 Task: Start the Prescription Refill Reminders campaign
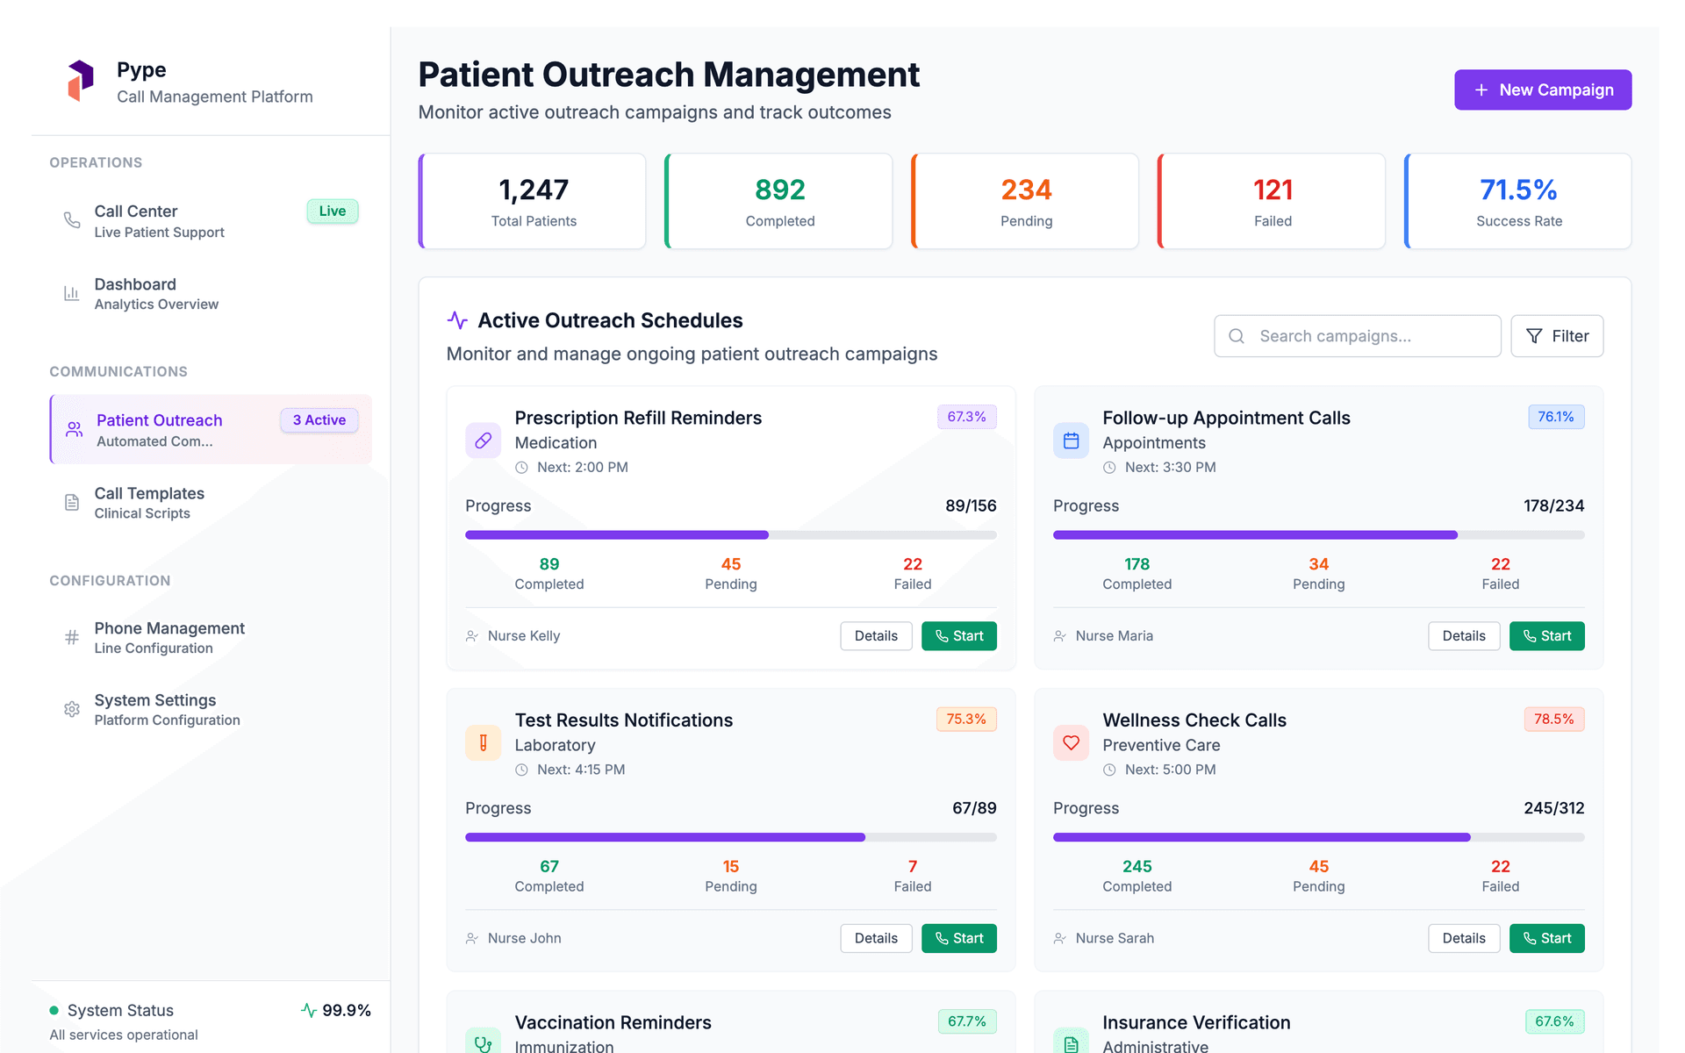point(958,636)
